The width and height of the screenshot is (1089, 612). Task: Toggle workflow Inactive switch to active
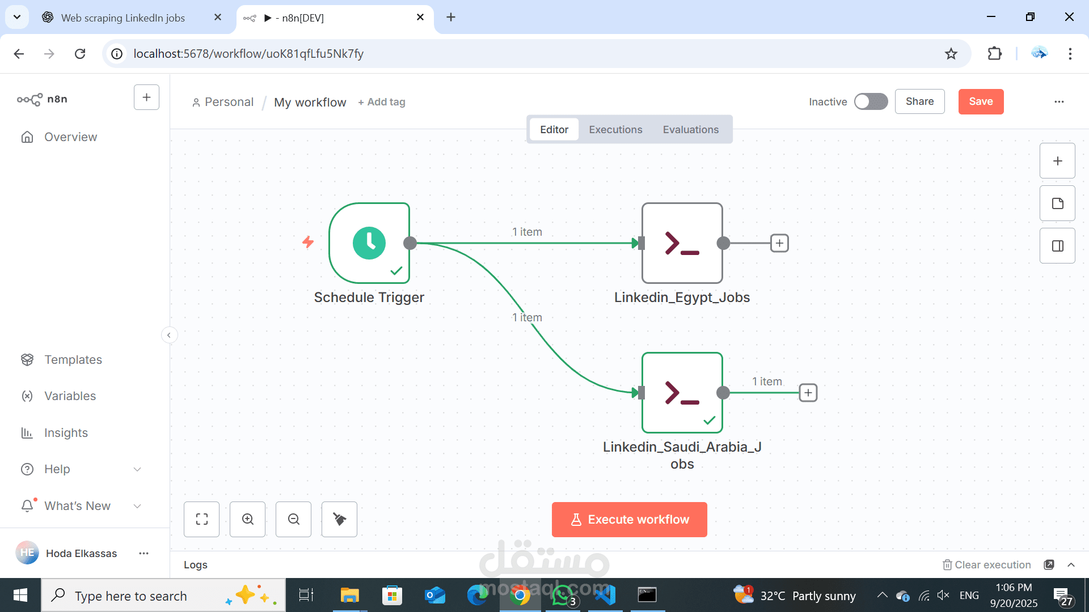click(871, 102)
